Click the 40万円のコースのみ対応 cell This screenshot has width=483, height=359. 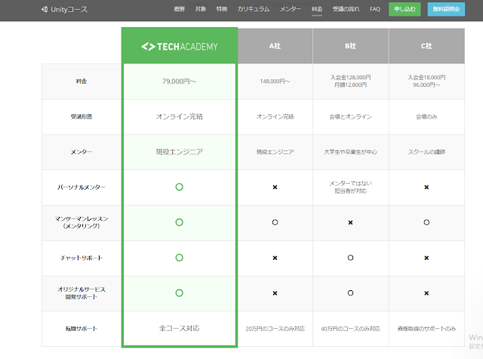click(350, 329)
